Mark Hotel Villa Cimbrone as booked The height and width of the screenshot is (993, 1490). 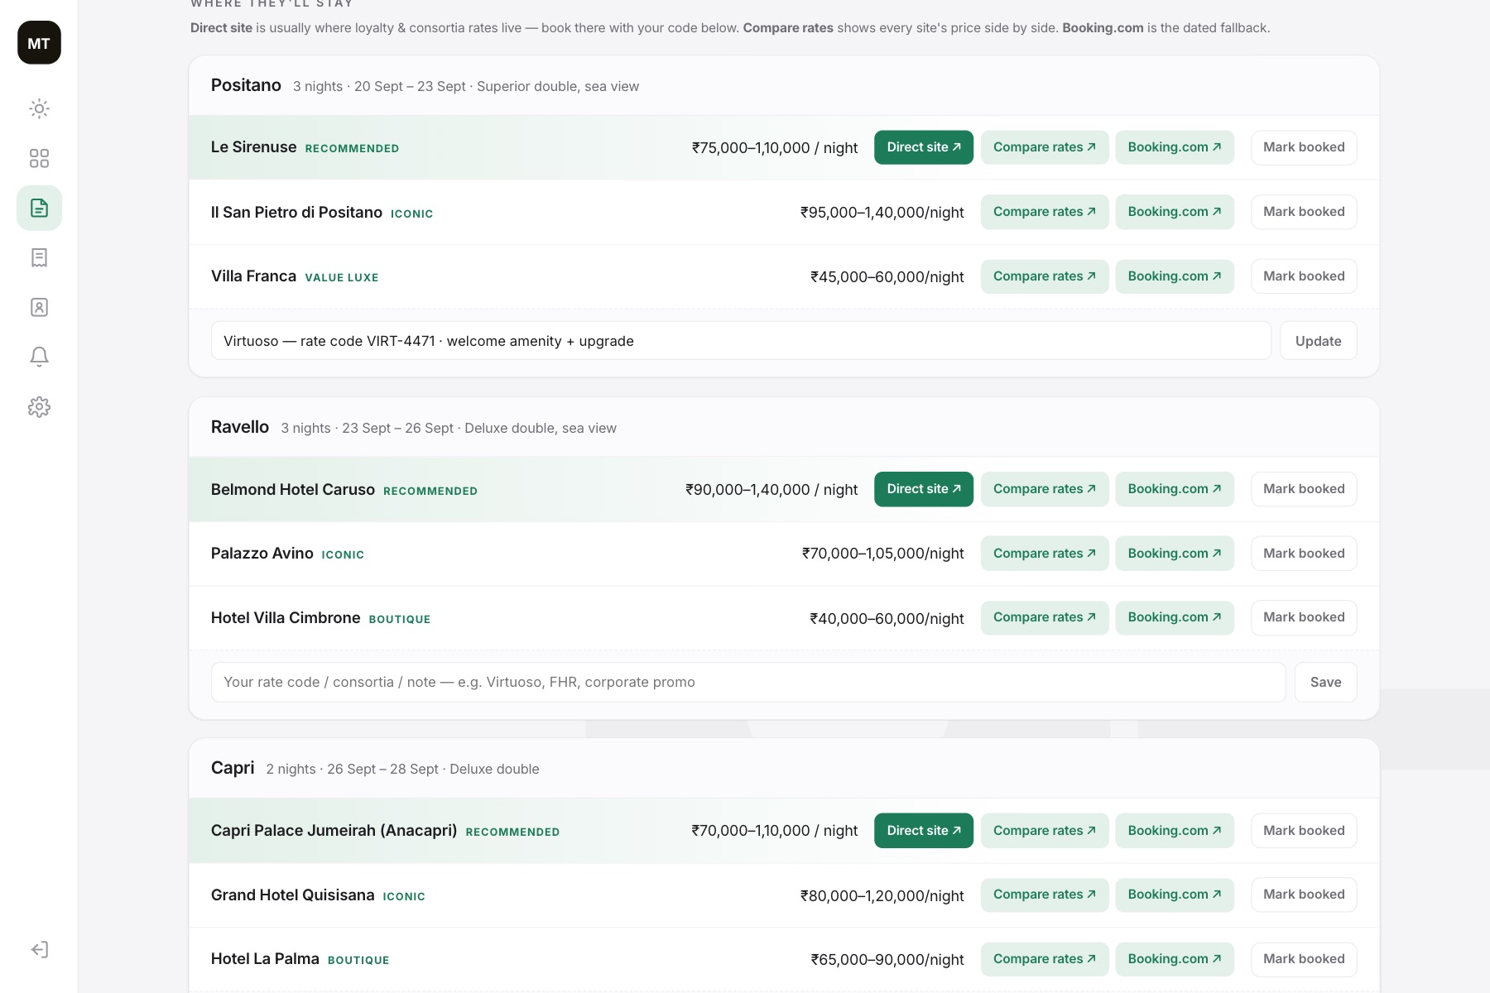pyautogui.click(x=1304, y=617)
